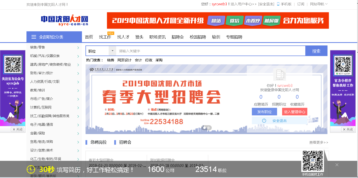Click the 手机也能找工作 QR code
Viewport: 358px width, 178px height.
313,161
